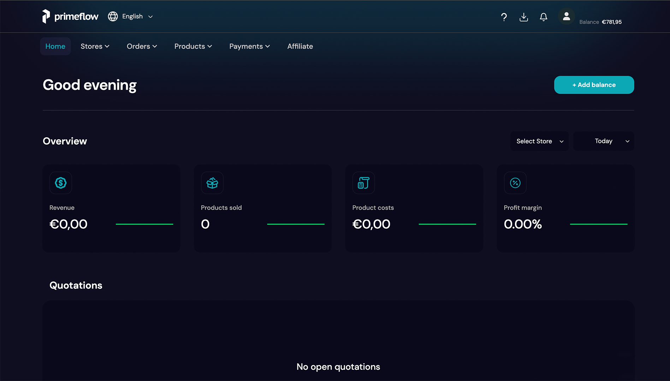
Task: Click the Revenue trend line chart
Action: [144, 224]
